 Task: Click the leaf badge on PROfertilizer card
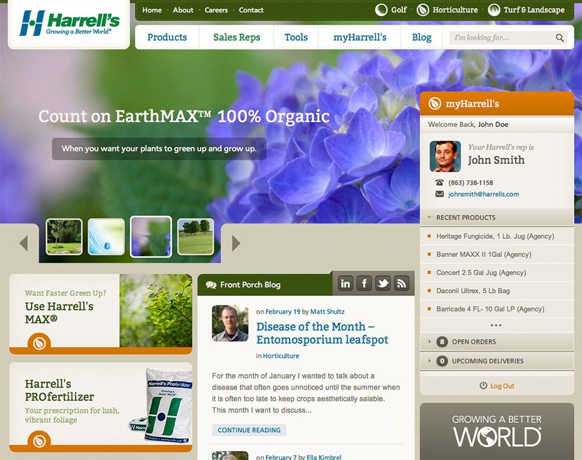39,440
